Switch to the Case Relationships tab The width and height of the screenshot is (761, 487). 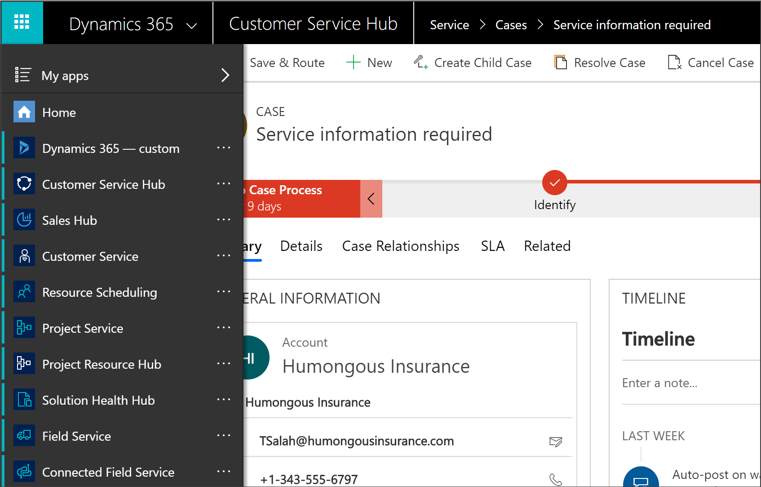tap(400, 246)
